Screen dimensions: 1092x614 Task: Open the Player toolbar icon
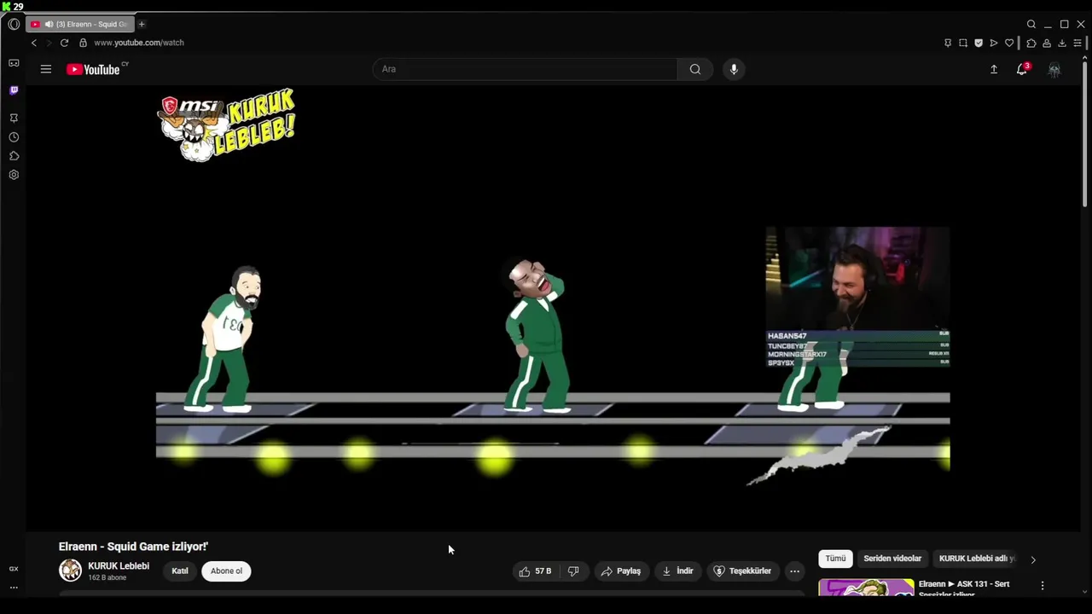(994, 43)
